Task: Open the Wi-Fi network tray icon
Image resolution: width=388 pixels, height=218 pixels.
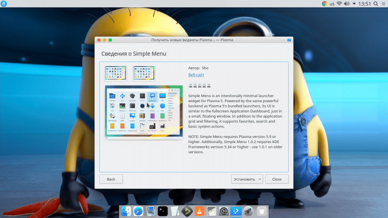Action: point(339,4)
